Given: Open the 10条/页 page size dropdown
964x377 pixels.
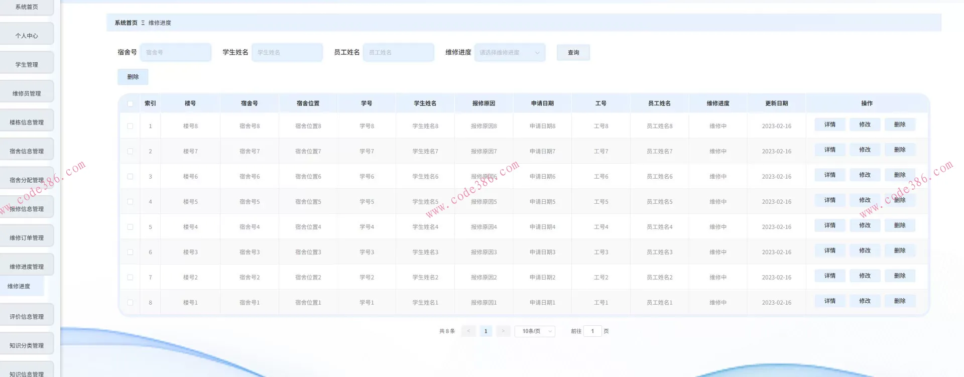Looking at the screenshot, I should (535, 331).
